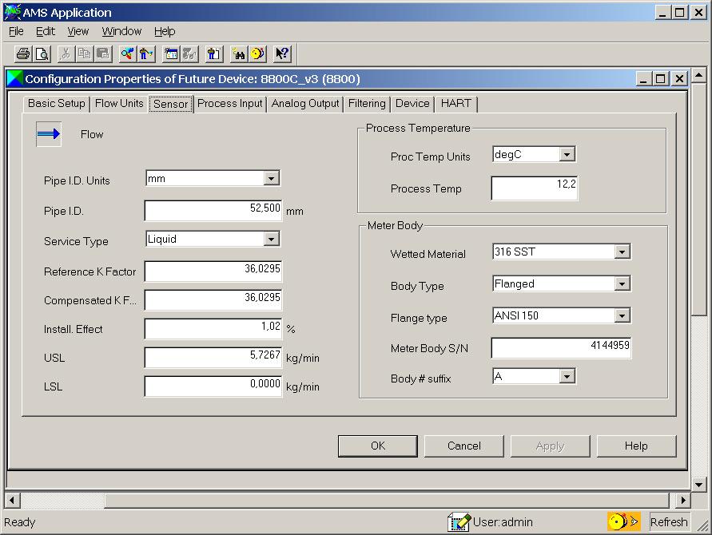Switch to the HART tab
Screen dimensions: 712x535
click(456, 104)
